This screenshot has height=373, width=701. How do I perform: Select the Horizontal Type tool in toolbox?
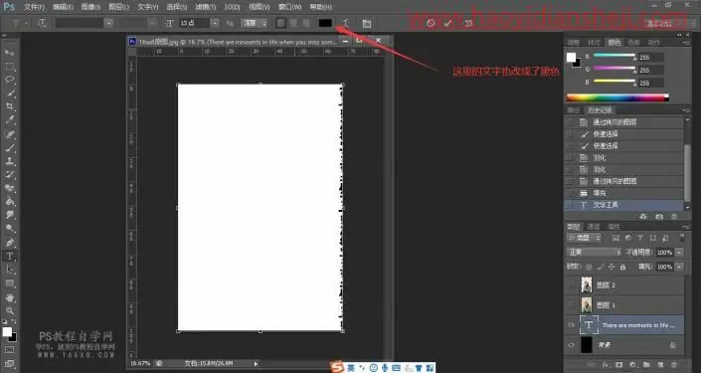click(9, 257)
